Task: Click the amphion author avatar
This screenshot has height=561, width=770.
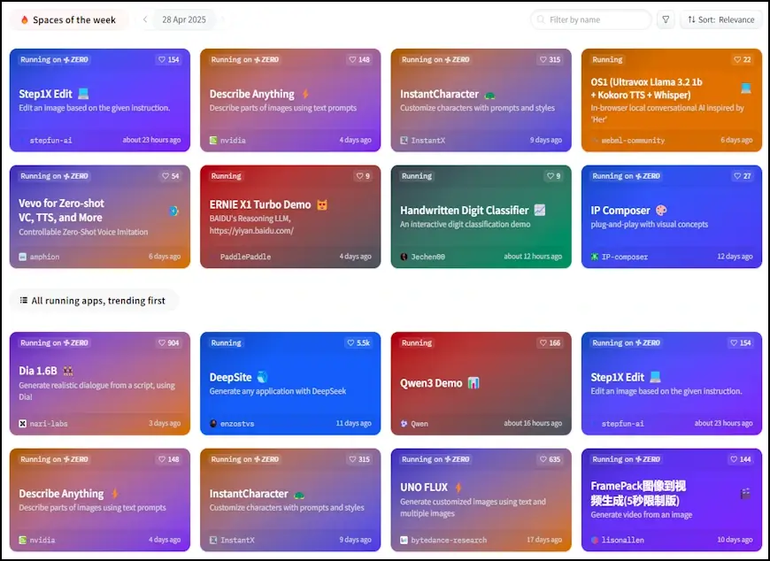Action: pyautogui.click(x=23, y=257)
